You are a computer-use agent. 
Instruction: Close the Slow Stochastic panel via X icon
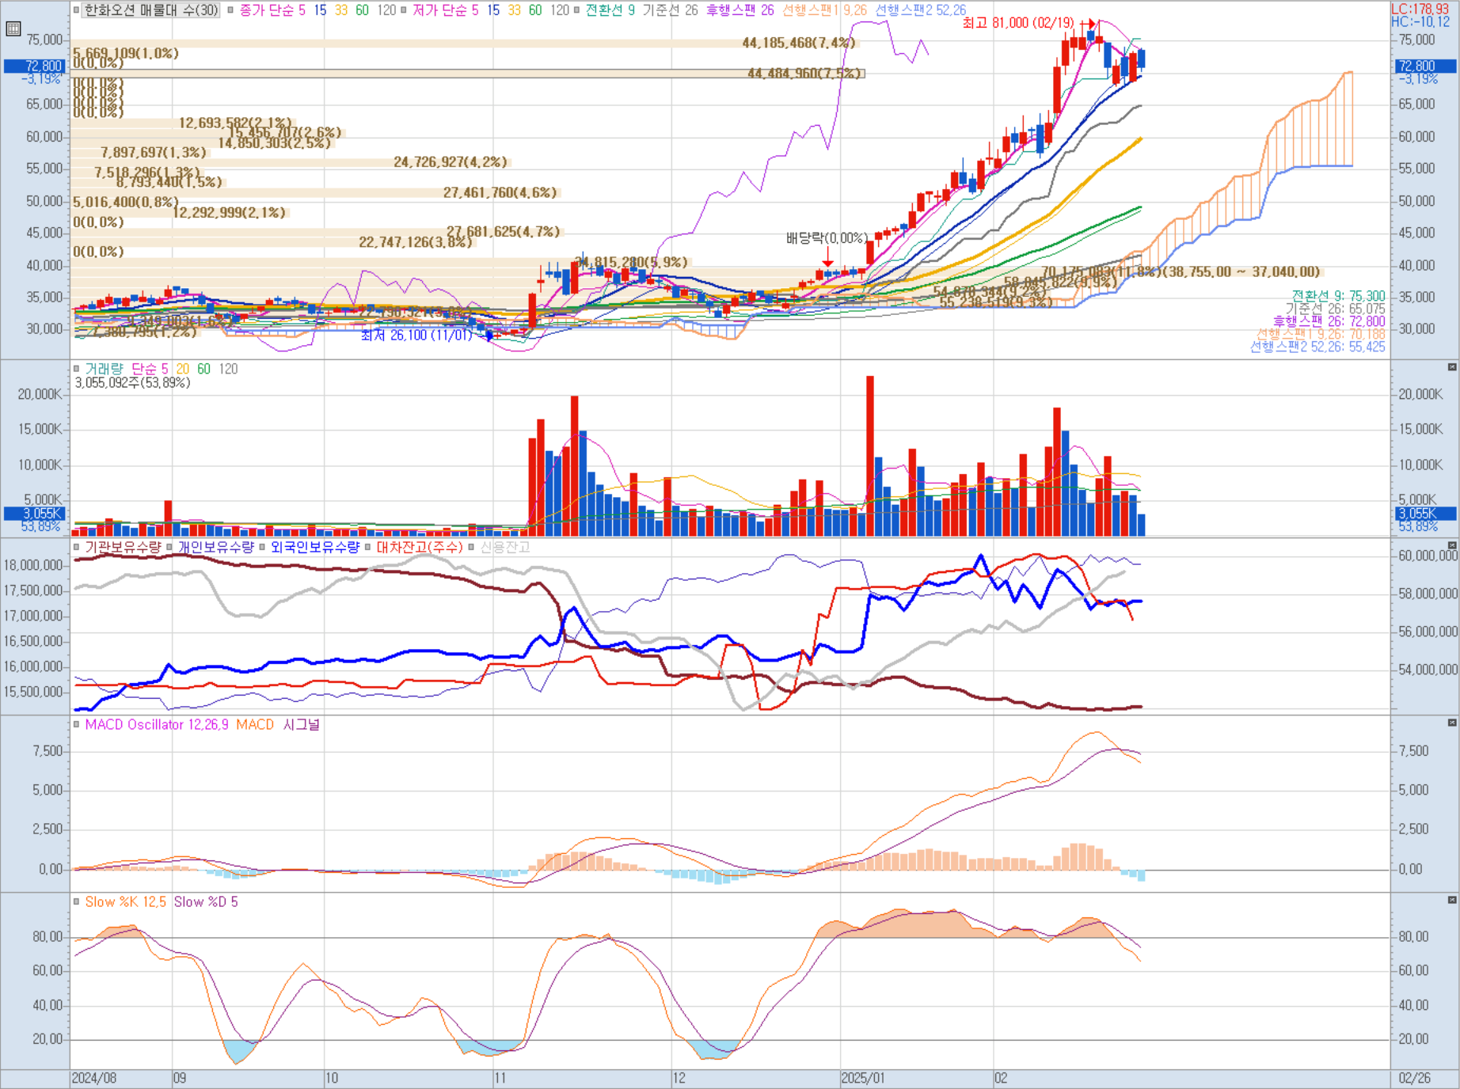click(1451, 900)
